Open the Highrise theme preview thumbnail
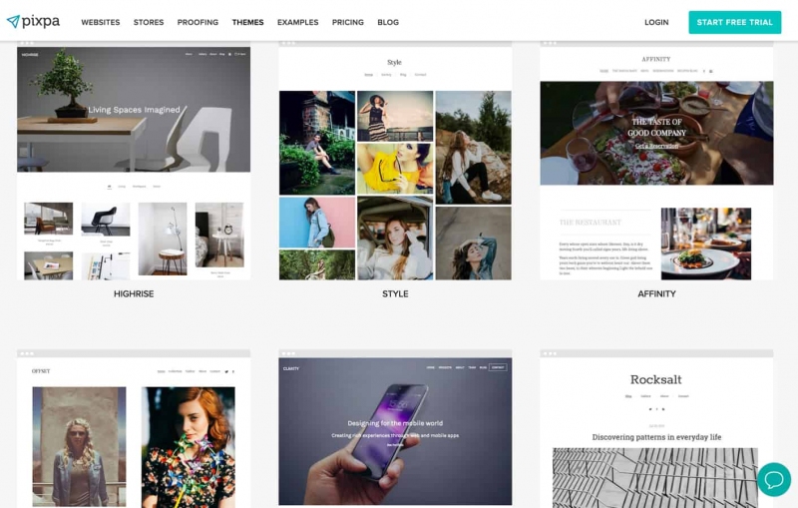The image size is (798, 508). click(x=134, y=161)
